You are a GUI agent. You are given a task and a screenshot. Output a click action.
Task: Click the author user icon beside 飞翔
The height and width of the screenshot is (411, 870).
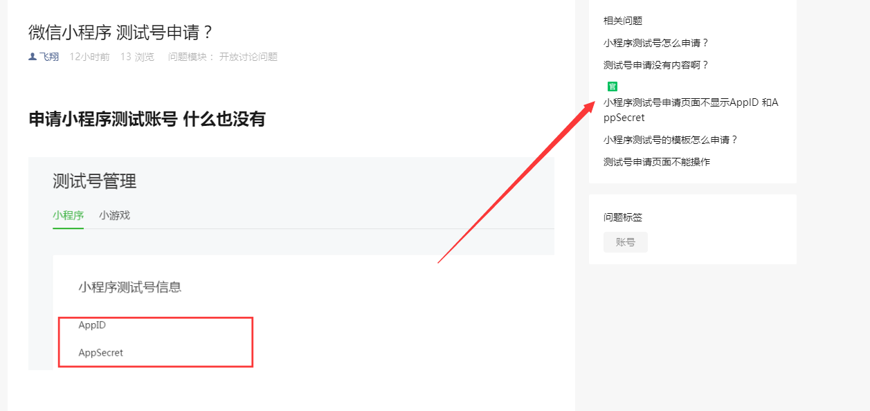33,57
